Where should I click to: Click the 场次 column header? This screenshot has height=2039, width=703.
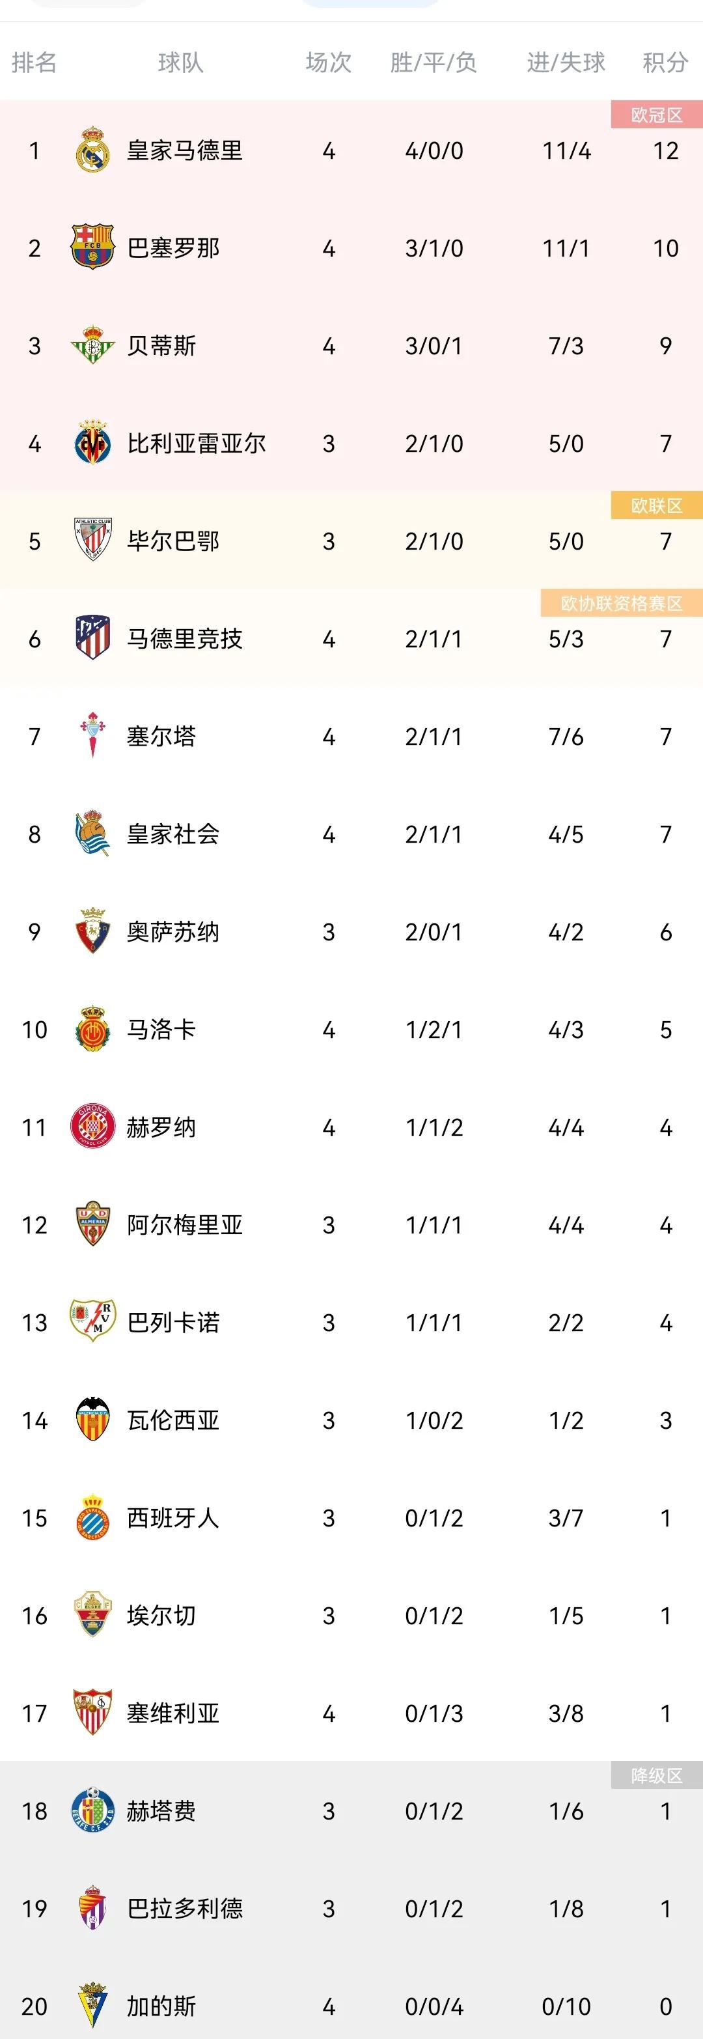(331, 64)
